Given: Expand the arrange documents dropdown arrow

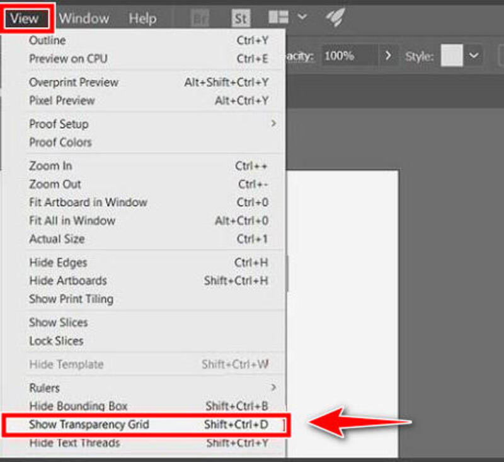Looking at the screenshot, I should [302, 16].
